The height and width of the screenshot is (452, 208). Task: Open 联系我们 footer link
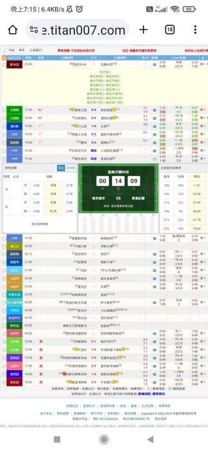point(113,414)
